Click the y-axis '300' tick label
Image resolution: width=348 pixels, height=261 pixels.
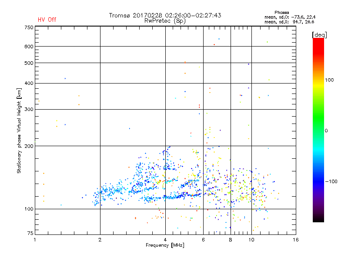click(29, 110)
